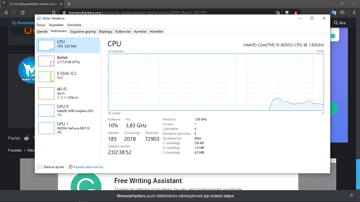Click the uptime value 2:02:38:52
360x202 pixels.
tap(120, 152)
